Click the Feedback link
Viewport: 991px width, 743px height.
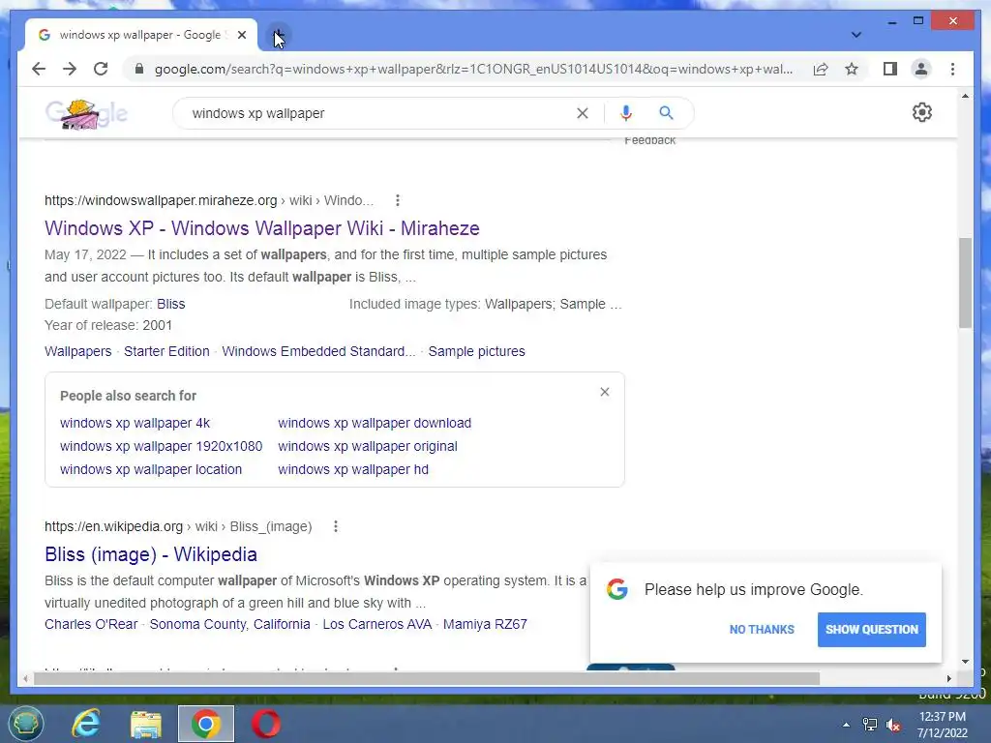point(649,140)
